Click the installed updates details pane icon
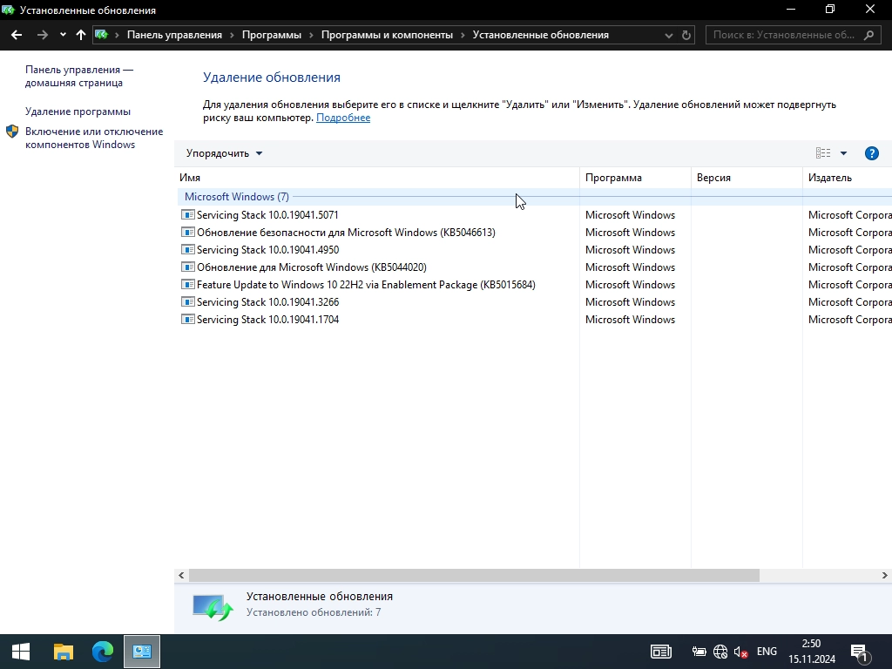892x669 pixels. pyautogui.click(x=213, y=606)
